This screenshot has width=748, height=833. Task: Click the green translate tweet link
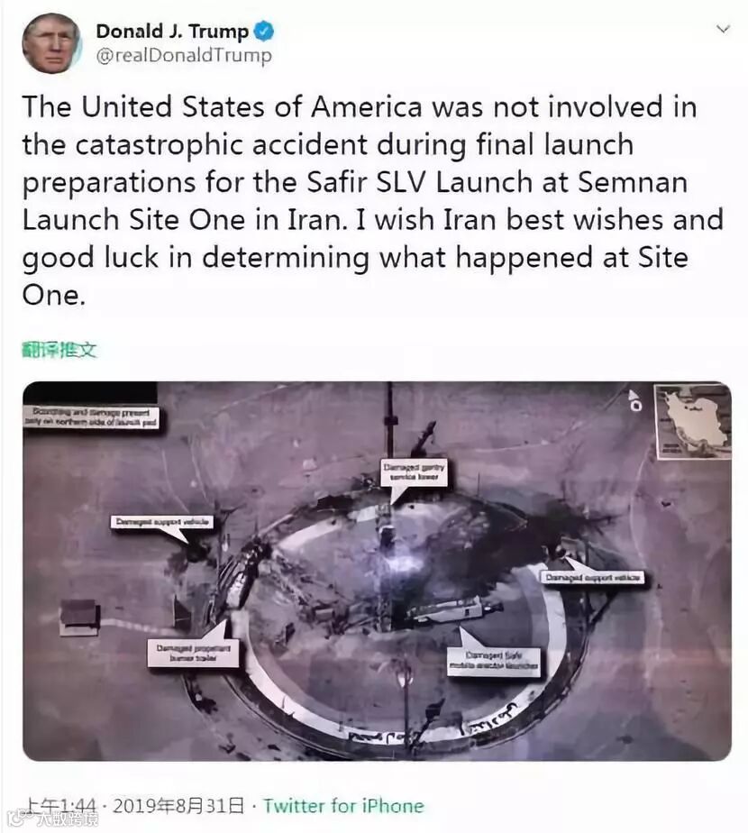tap(59, 350)
